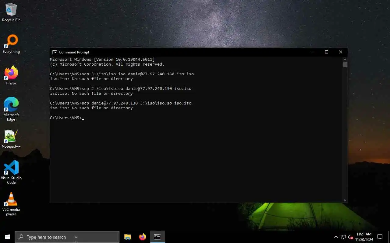Click the Command Prompt scrollbar up arrow
The height and width of the screenshot is (243, 390).
345,60
